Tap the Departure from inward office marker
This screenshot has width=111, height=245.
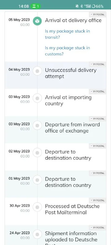coord(37,126)
